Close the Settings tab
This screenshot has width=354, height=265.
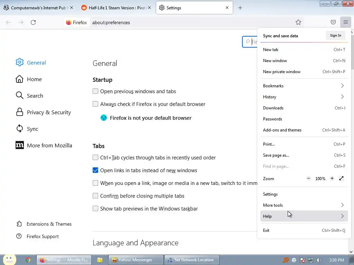pyautogui.click(x=227, y=8)
